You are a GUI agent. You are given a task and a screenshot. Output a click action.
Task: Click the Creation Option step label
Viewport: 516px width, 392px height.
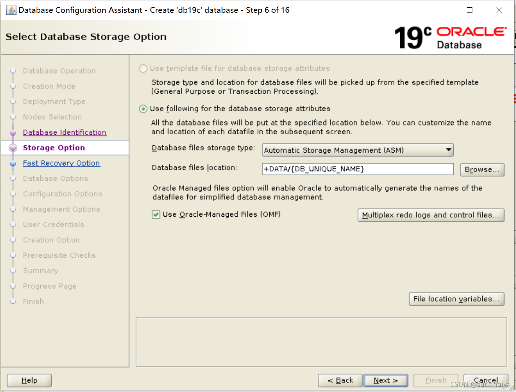click(51, 240)
